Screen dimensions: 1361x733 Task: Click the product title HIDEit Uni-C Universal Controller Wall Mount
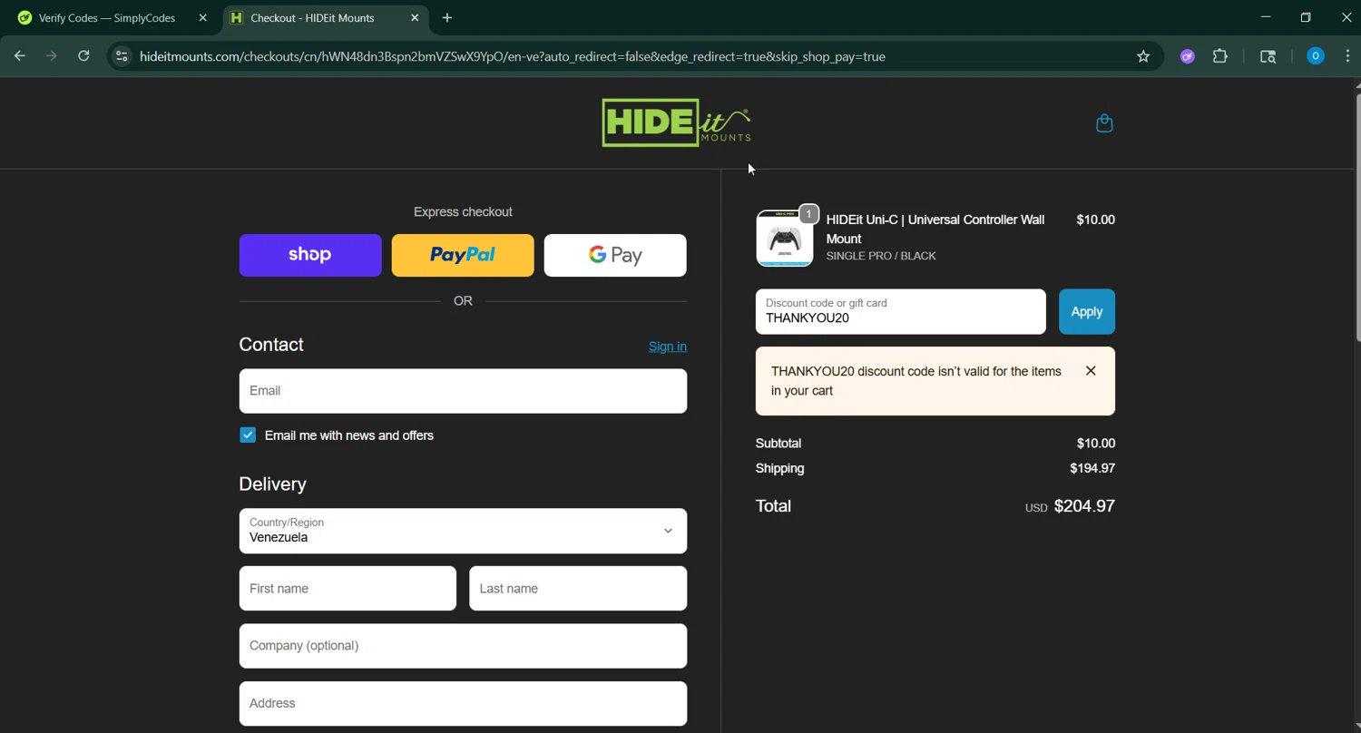click(935, 230)
